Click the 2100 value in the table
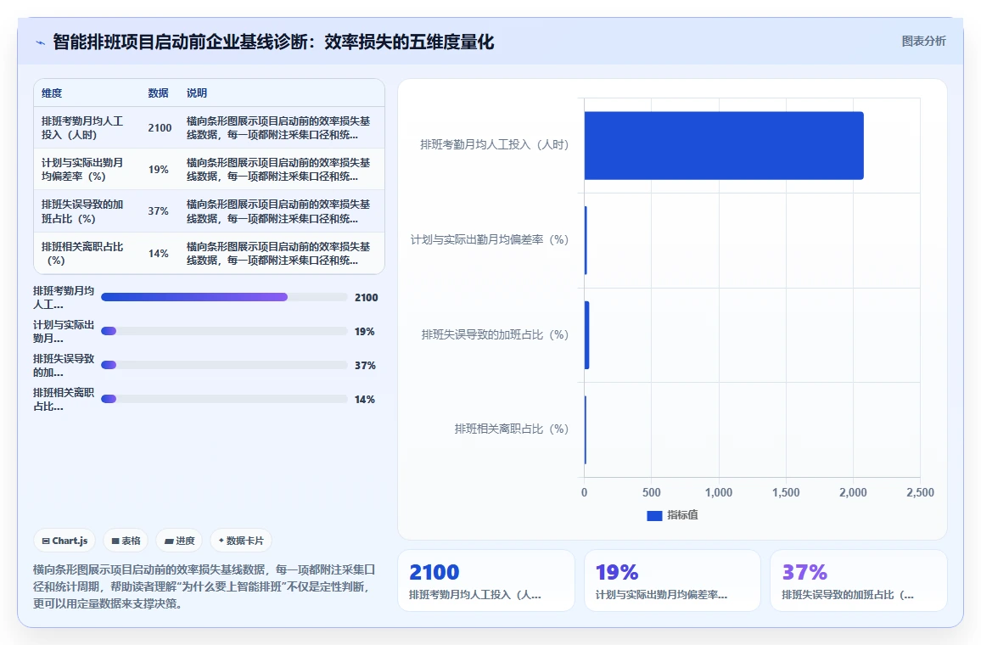Viewport: 981px width, 645px height. [x=160, y=127]
